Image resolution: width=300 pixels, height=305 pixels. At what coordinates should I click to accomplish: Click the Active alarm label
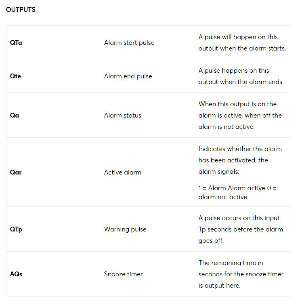click(x=122, y=172)
